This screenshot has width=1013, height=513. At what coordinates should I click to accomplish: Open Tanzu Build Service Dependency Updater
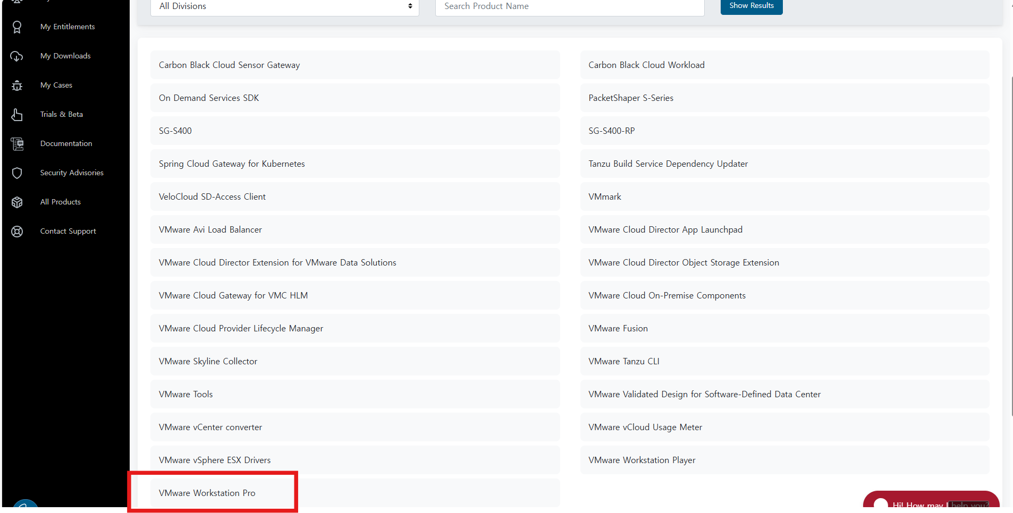coord(784,164)
